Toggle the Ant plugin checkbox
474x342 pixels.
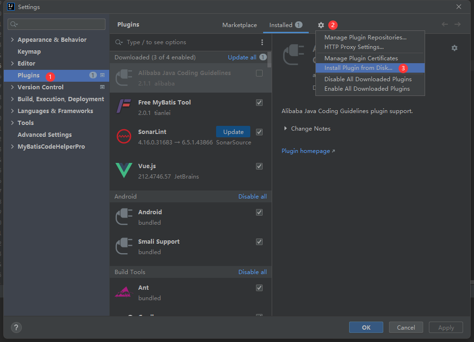tap(259, 288)
